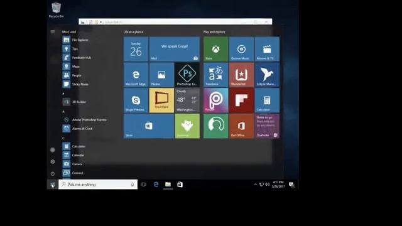Open Settings gear in Start menu
Screen dimensions: 402x226
(53, 162)
